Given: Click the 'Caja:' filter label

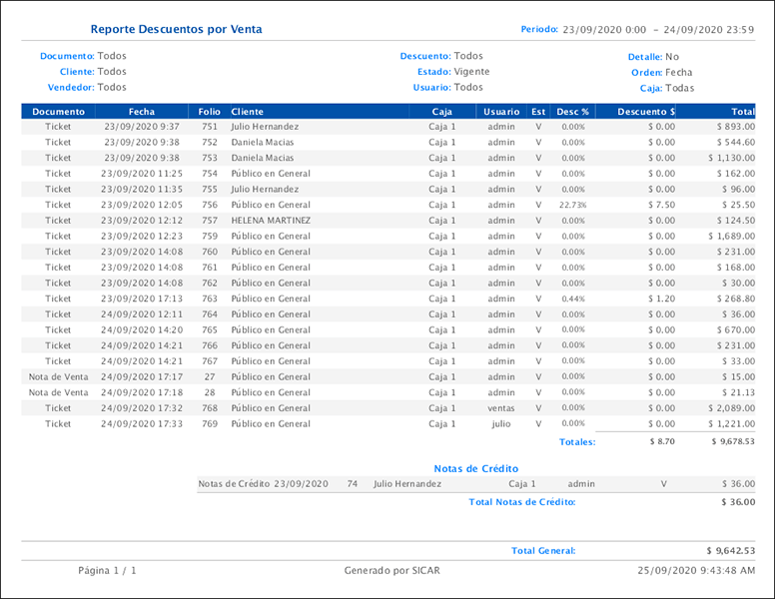Looking at the screenshot, I should tap(651, 89).
